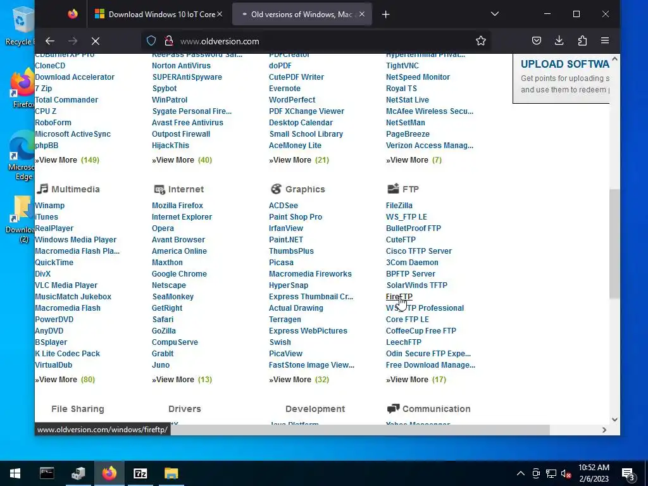
Task: Bookmark this page with the star icon
Action: tap(481, 41)
